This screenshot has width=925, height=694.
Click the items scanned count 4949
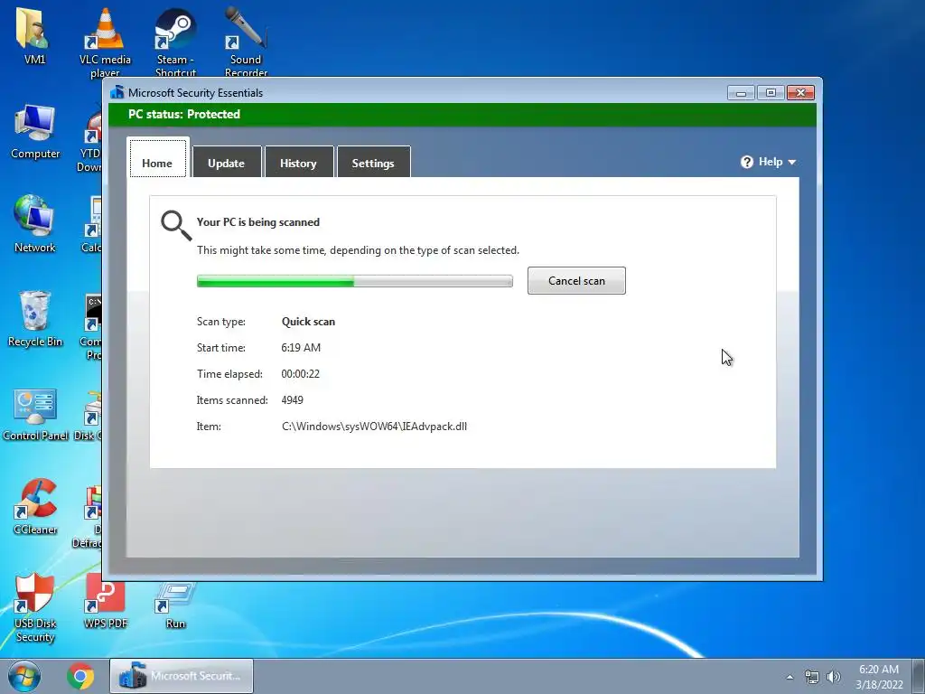tap(292, 400)
